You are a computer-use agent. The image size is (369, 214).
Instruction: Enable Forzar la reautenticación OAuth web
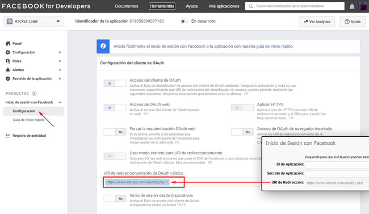click(115, 132)
